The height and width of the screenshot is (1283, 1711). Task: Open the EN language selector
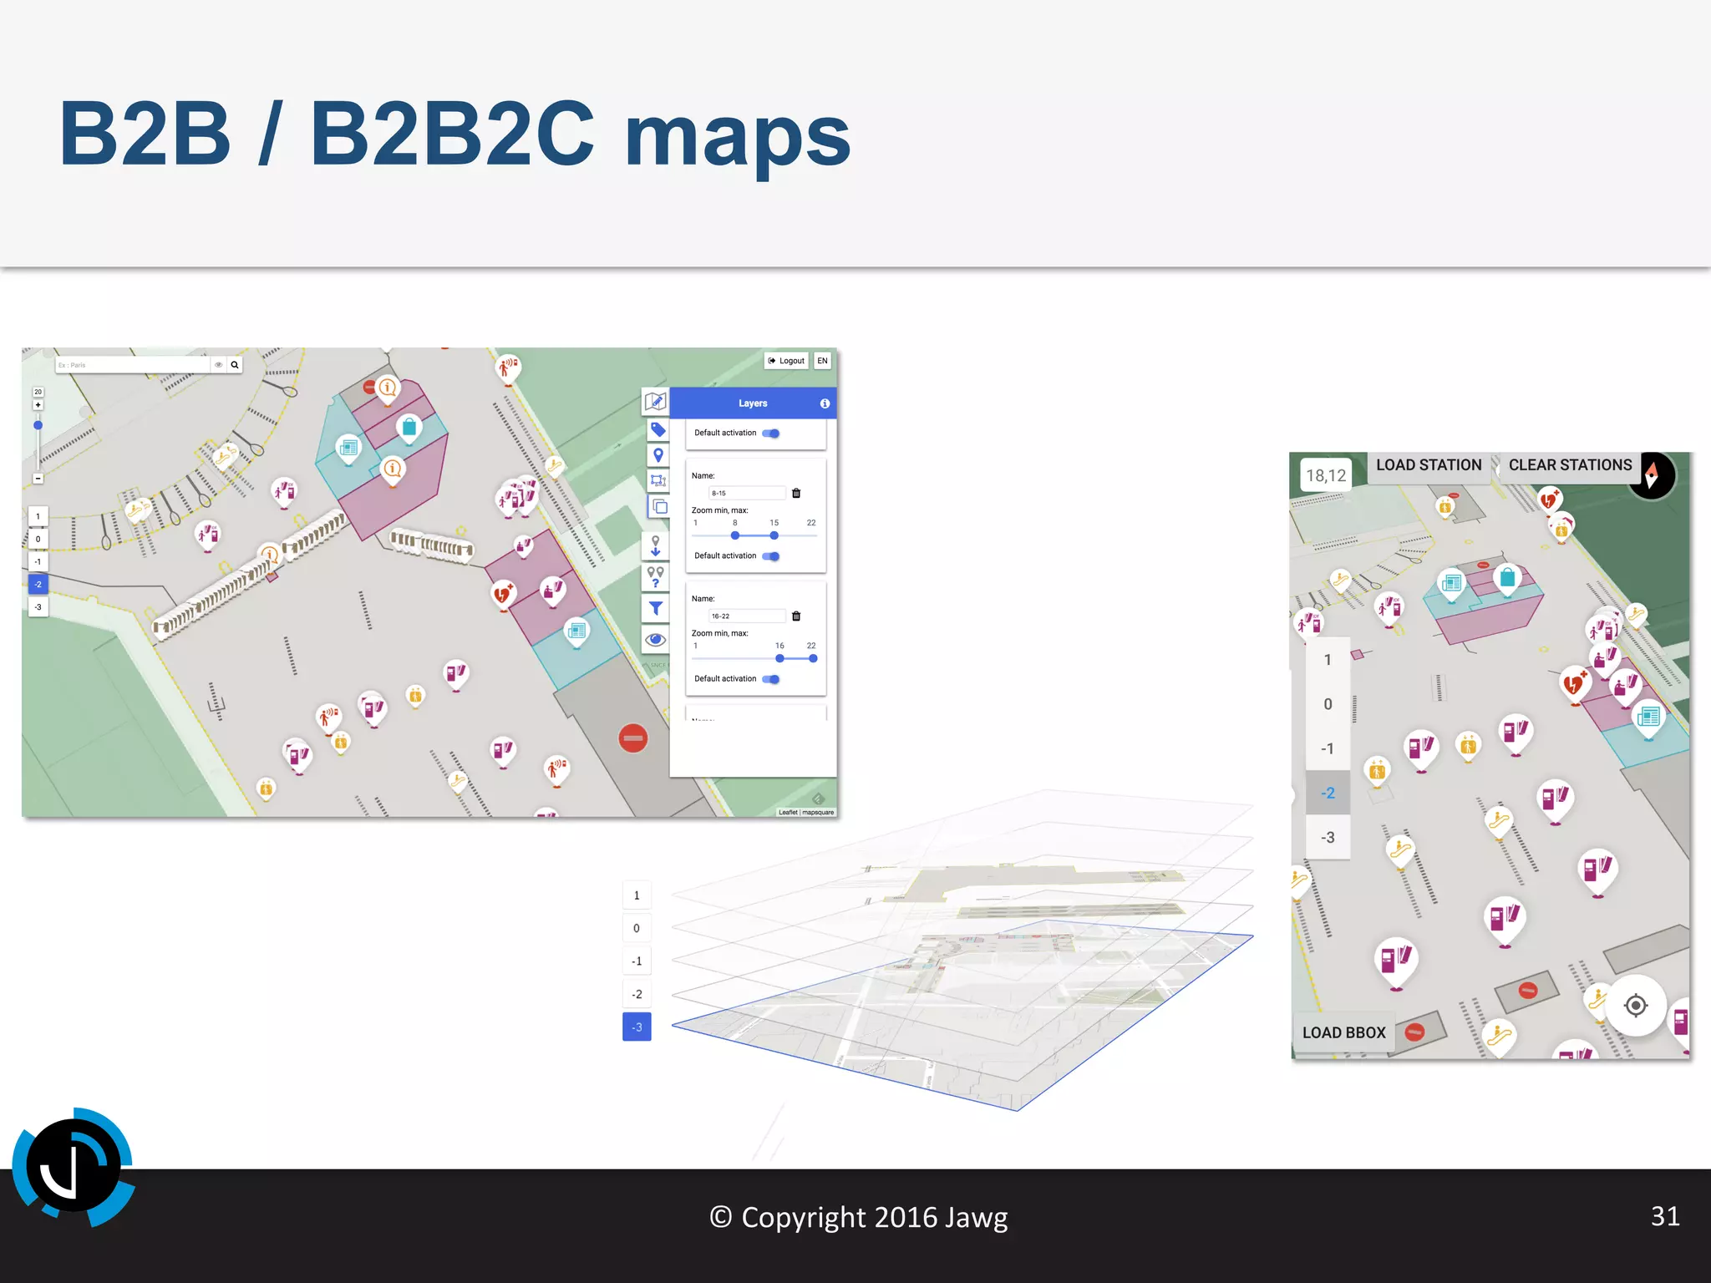coord(823,361)
